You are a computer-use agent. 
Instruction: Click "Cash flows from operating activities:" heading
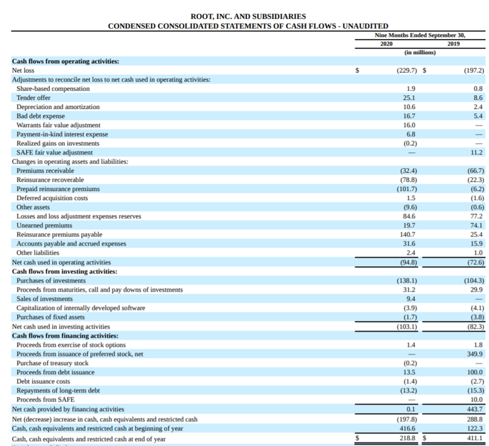66,61
